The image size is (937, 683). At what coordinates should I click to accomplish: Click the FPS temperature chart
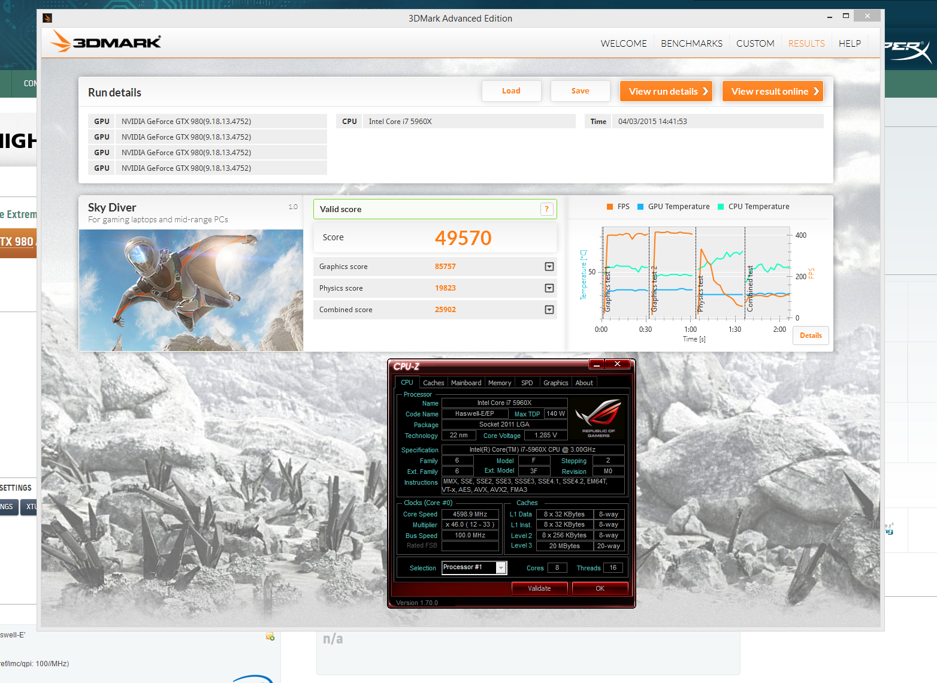click(697, 273)
